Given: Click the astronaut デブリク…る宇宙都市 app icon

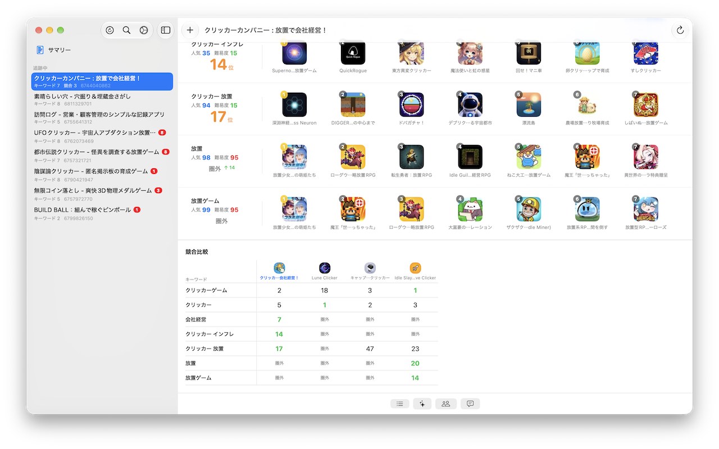Looking at the screenshot, I should (x=470, y=105).
